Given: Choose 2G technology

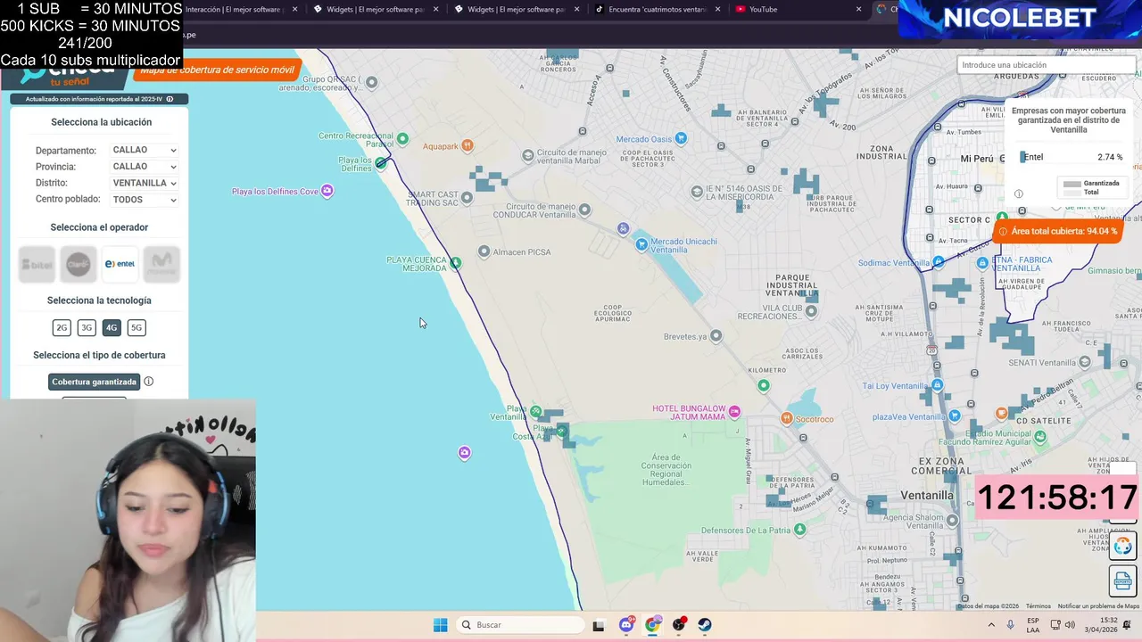Looking at the screenshot, I should pos(62,327).
